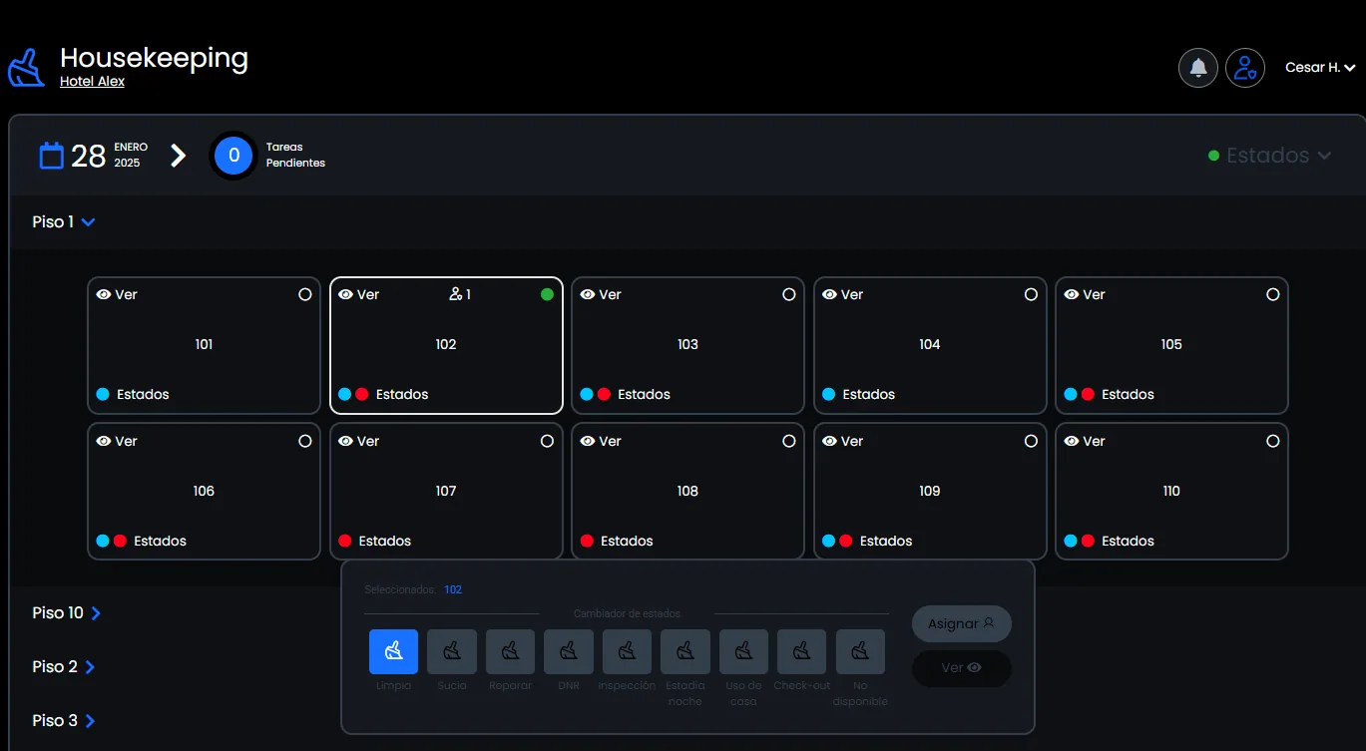Open the Cesar H. account menu

tap(1320, 68)
